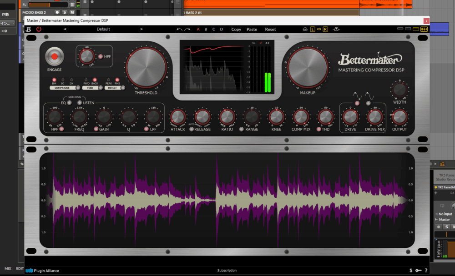Click the red ENGAGE button
The width and height of the screenshot is (455, 276).
[54, 56]
